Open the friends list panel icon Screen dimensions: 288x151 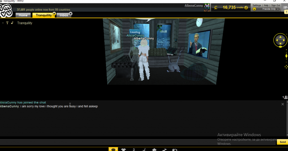click(x=286, y=7)
